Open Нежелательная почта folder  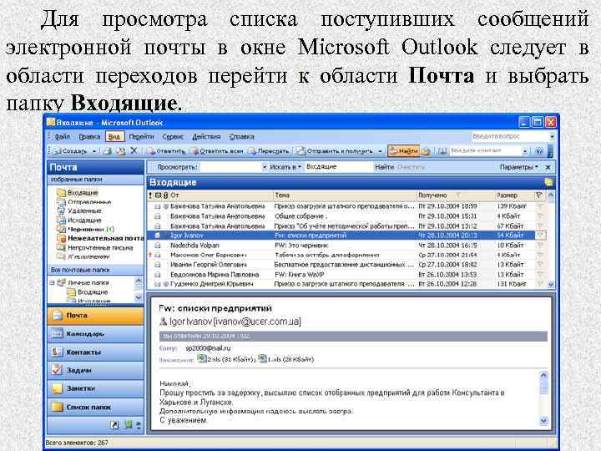pos(100,238)
